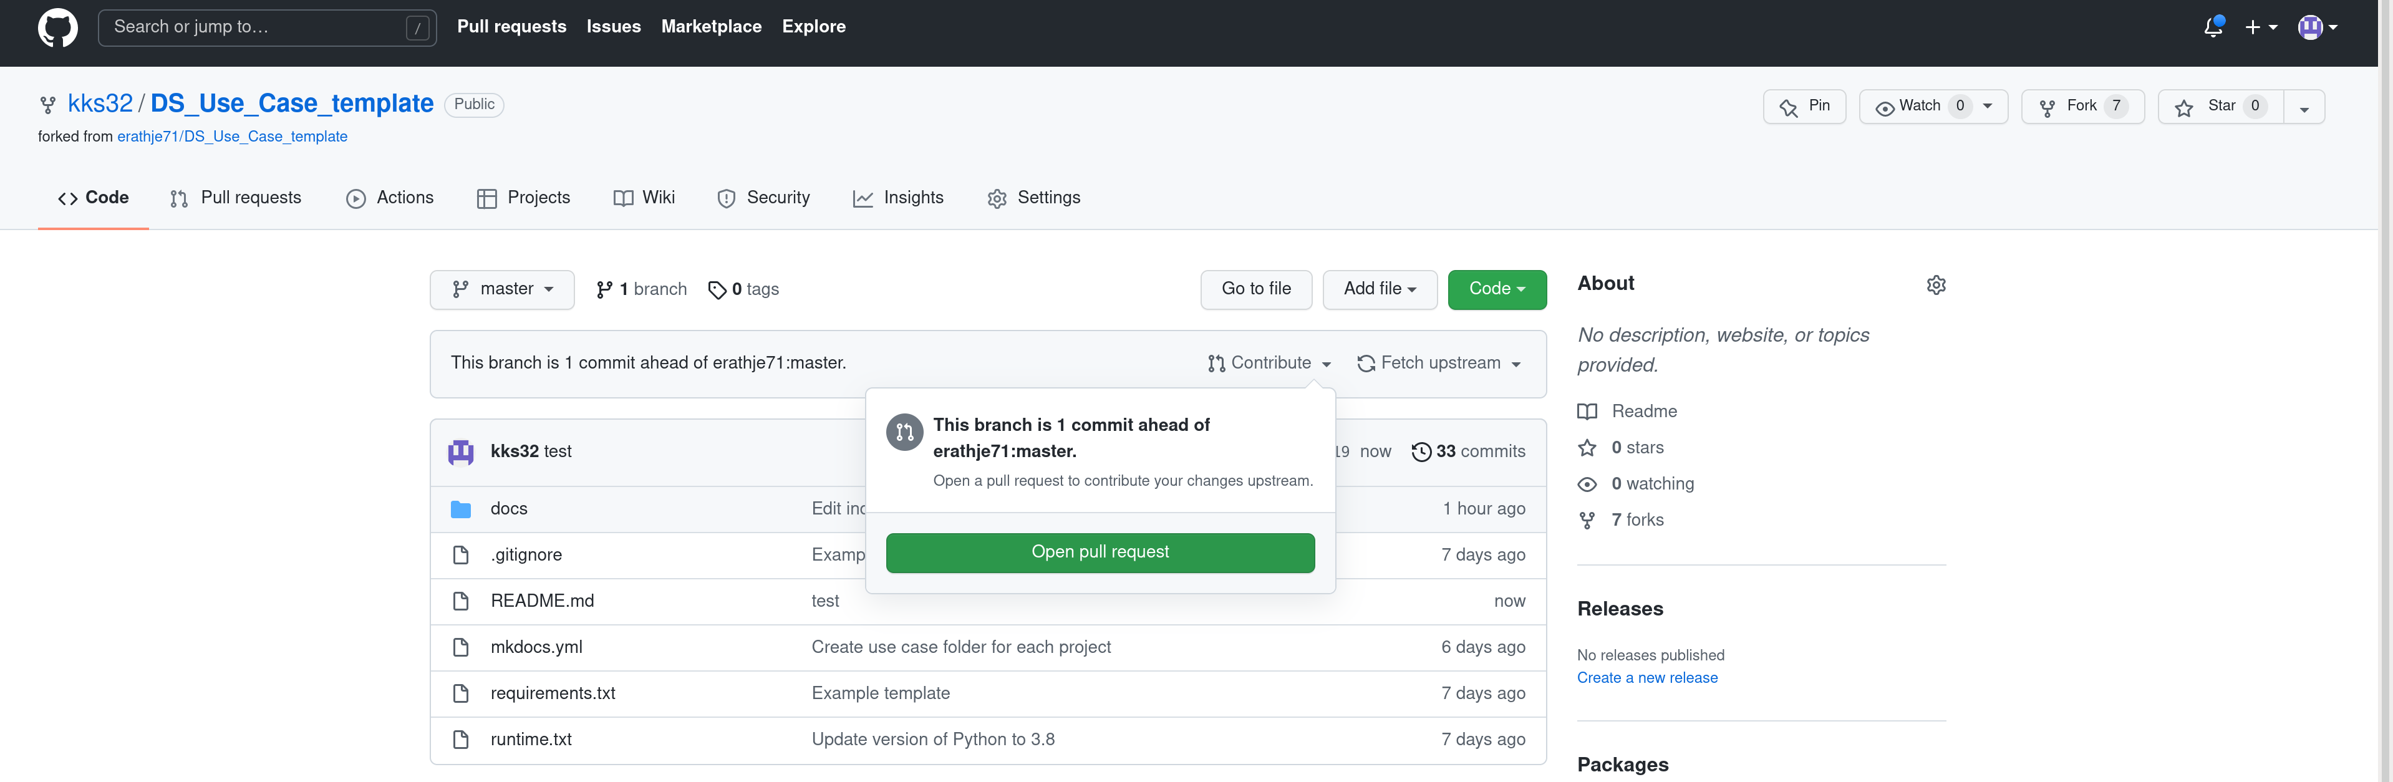Follow the Create a new release link
2393x782 pixels.
point(1646,678)
